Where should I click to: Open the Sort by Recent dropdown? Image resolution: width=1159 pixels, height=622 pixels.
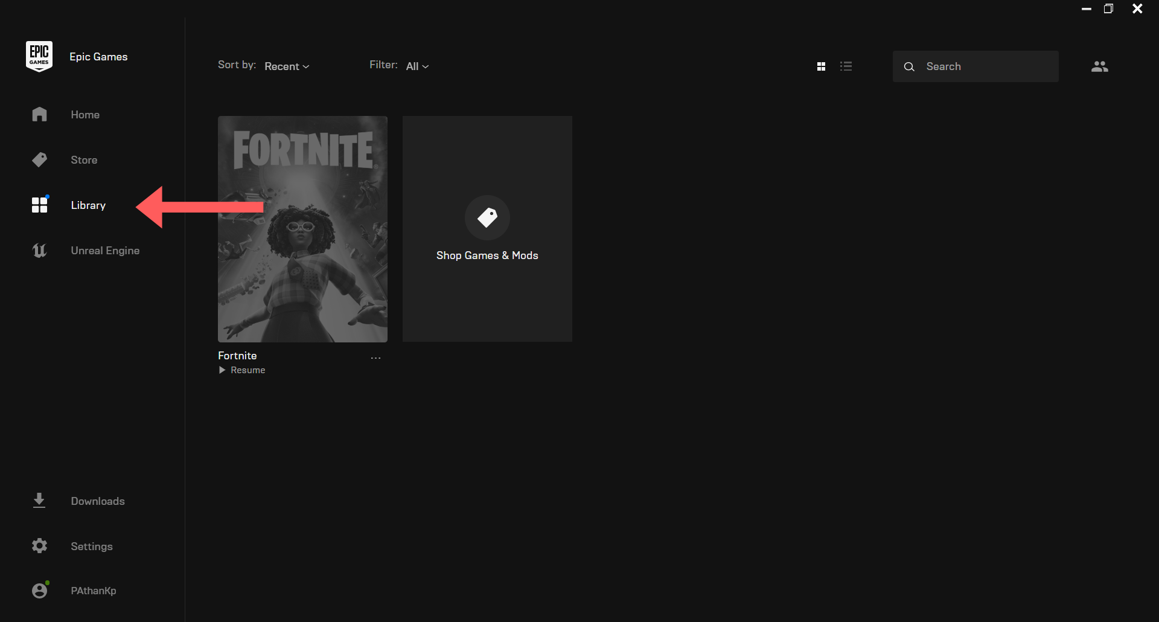[x=286, y=66]
